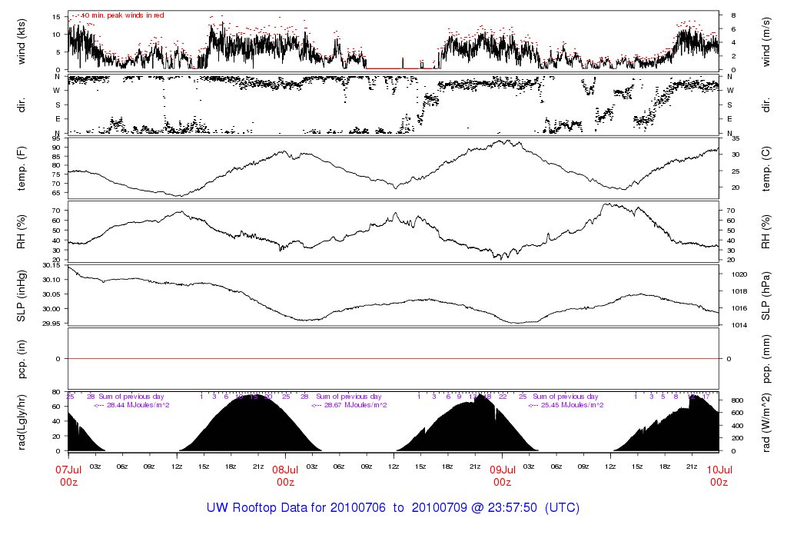Select the '25.45 MJoules/m^2' radiation sum

point(572,405)
